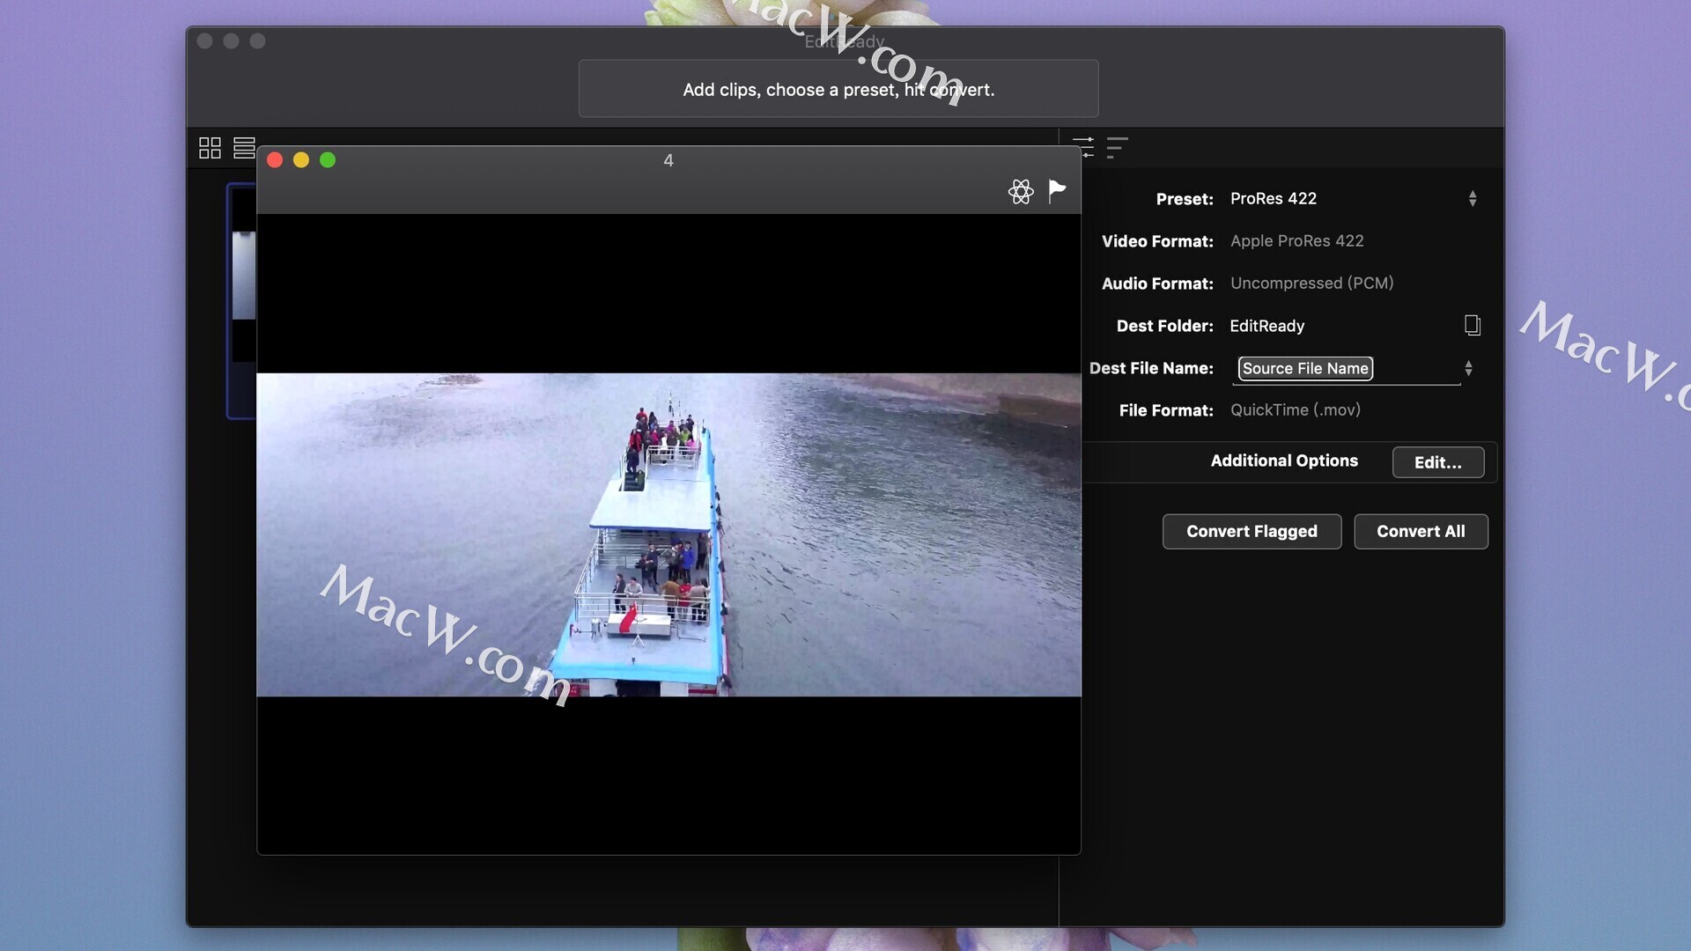Click Convert Flagged button
Screen dimensions: 1691x951
pyautogui.click(x=1252, y=531)
